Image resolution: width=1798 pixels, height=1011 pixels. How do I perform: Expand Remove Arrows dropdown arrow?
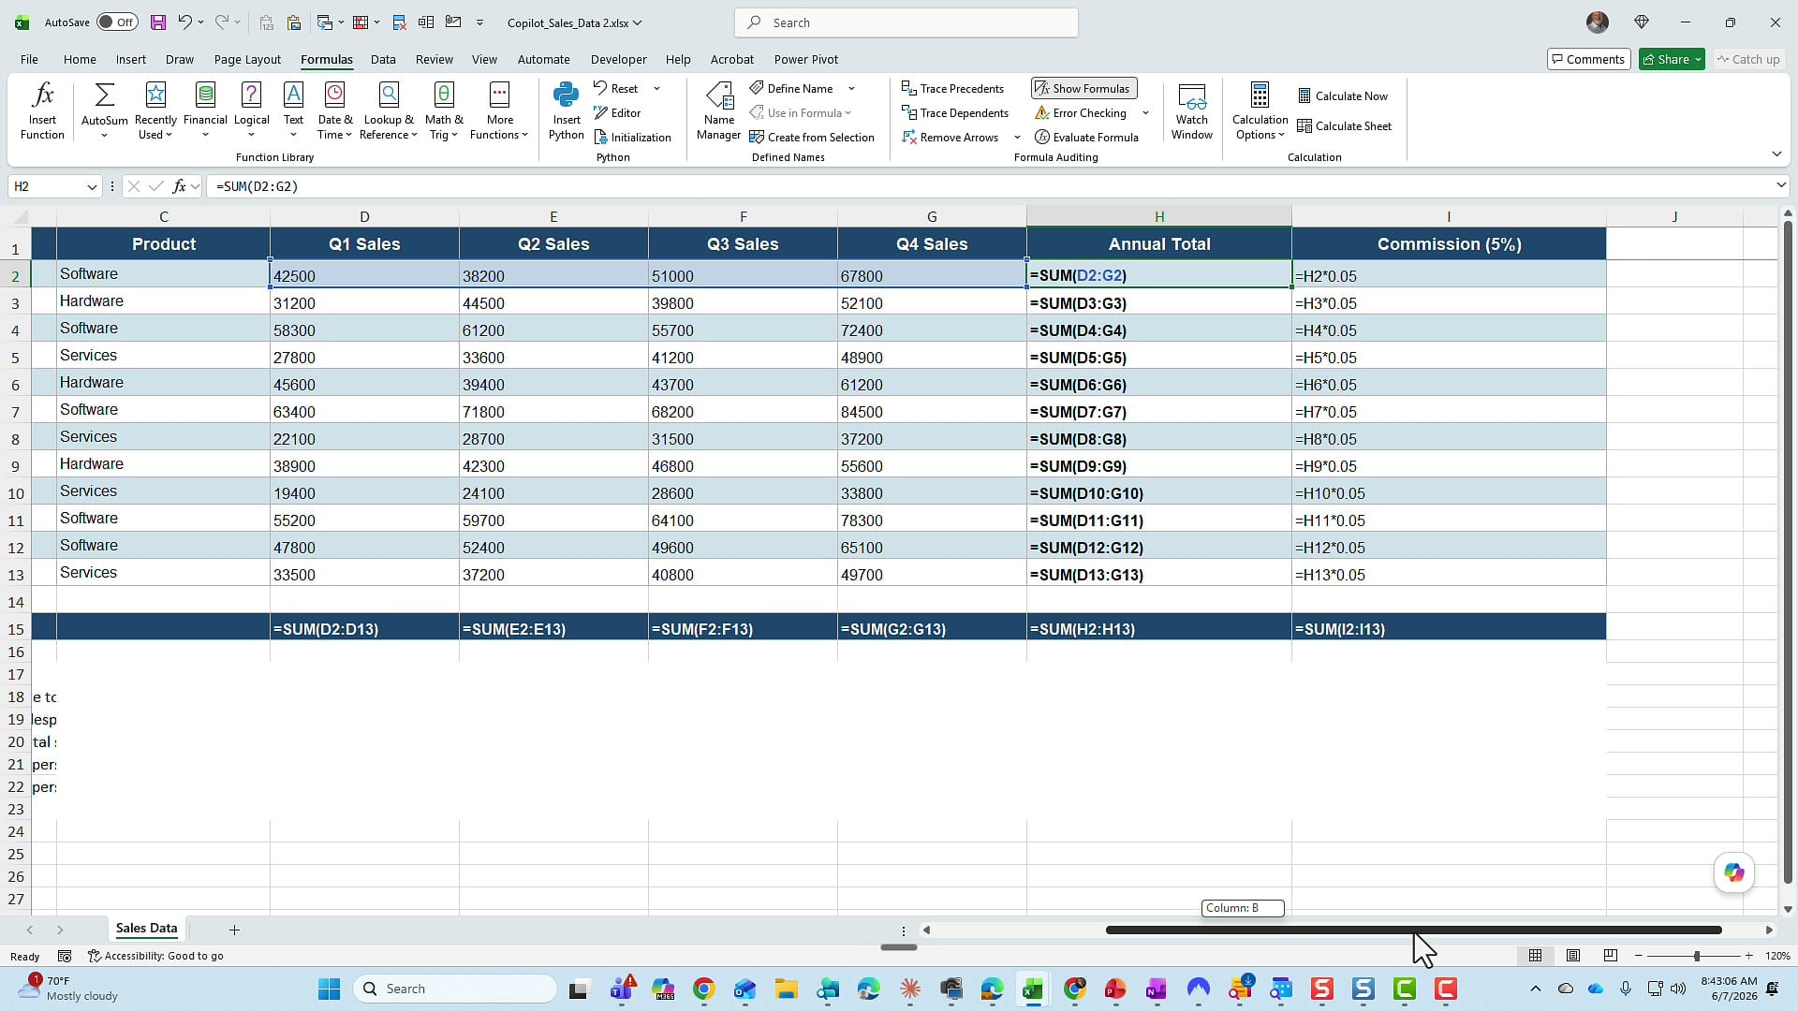click(1017, 137)
